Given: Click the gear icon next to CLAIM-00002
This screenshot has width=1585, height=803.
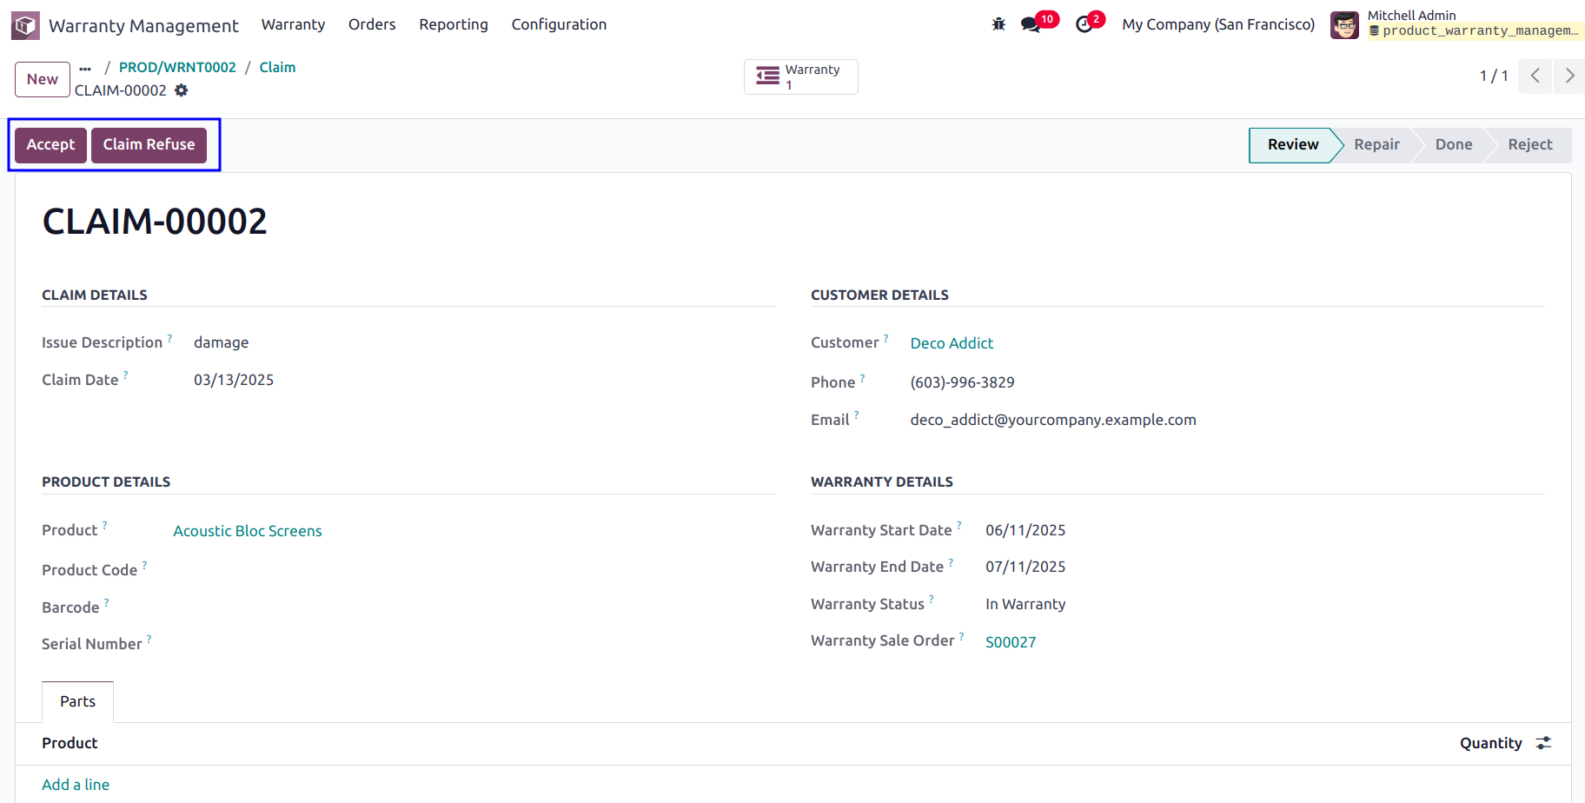Looking at the screenshot, I should point(181,90).
